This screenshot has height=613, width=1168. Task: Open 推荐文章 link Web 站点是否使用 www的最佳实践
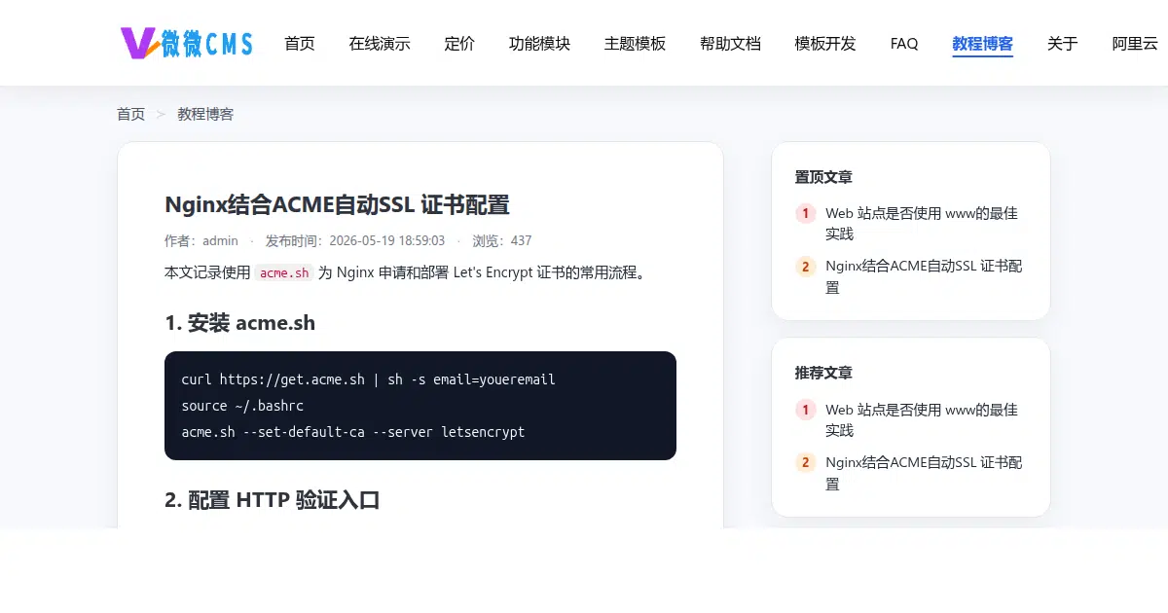click(922, 419)
